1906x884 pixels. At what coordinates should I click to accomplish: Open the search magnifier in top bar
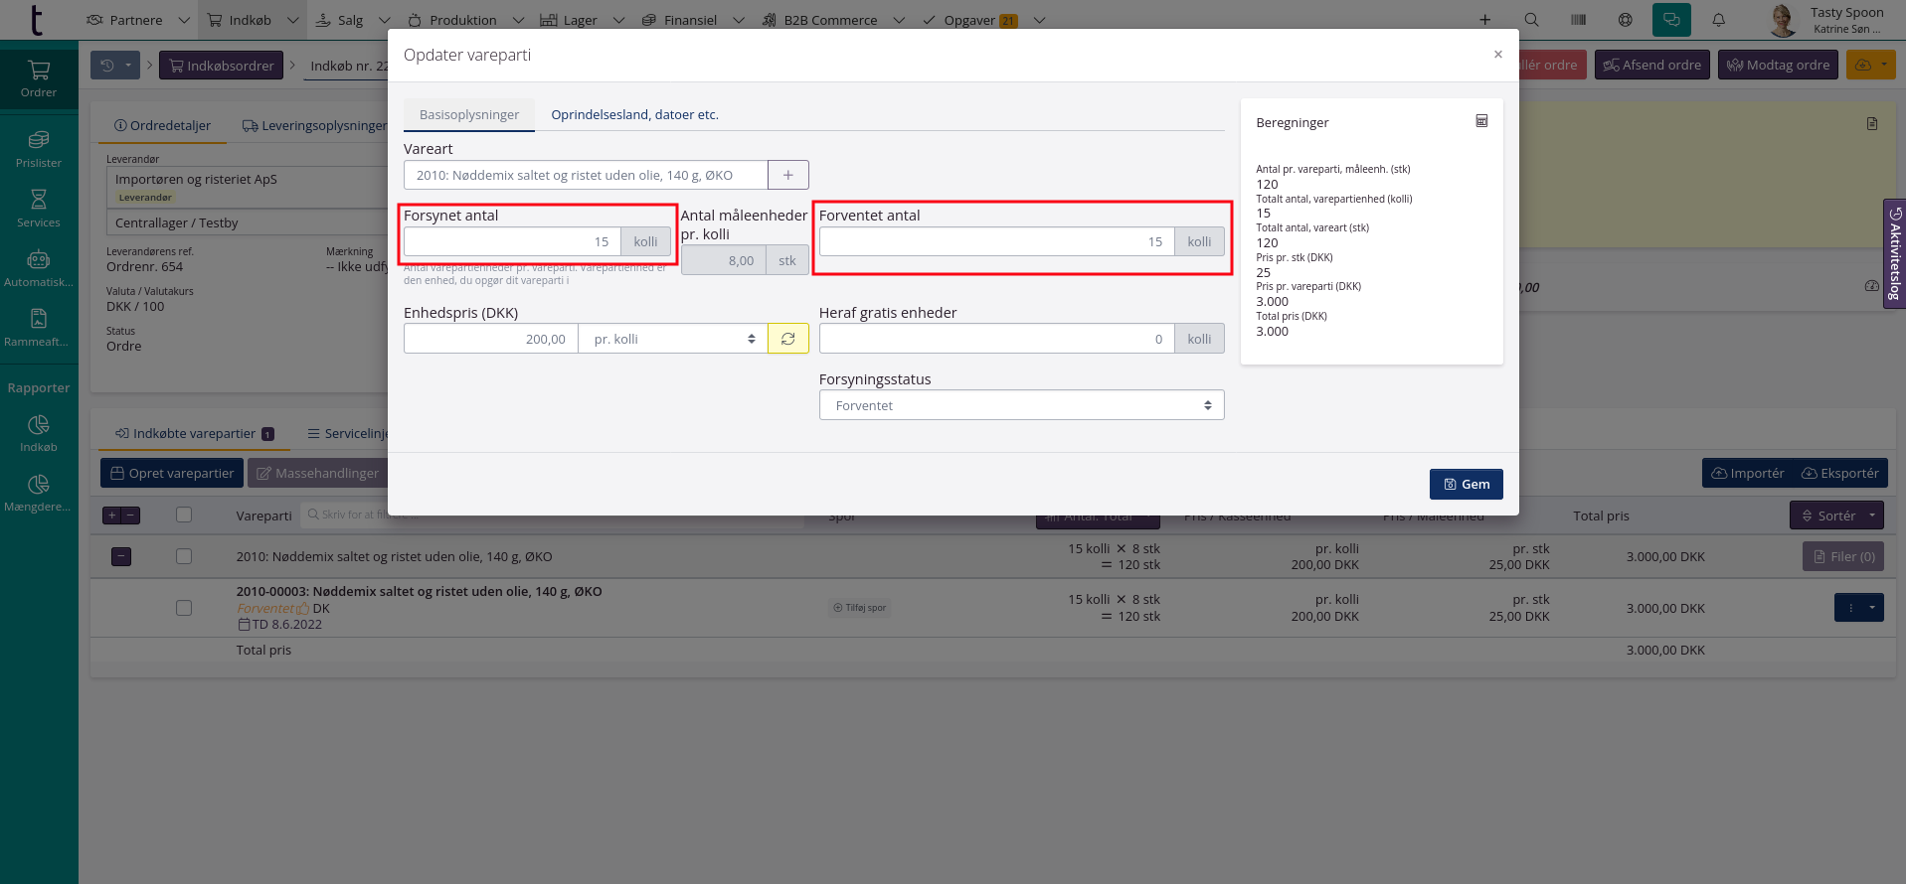(x=1531, y=20)
